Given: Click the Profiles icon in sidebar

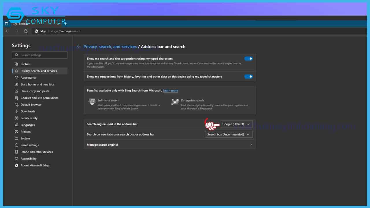Looking at the screenshot, I should coord(16,64).
